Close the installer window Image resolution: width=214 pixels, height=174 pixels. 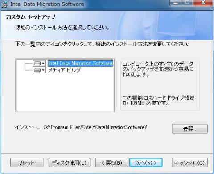click(203, 3)
